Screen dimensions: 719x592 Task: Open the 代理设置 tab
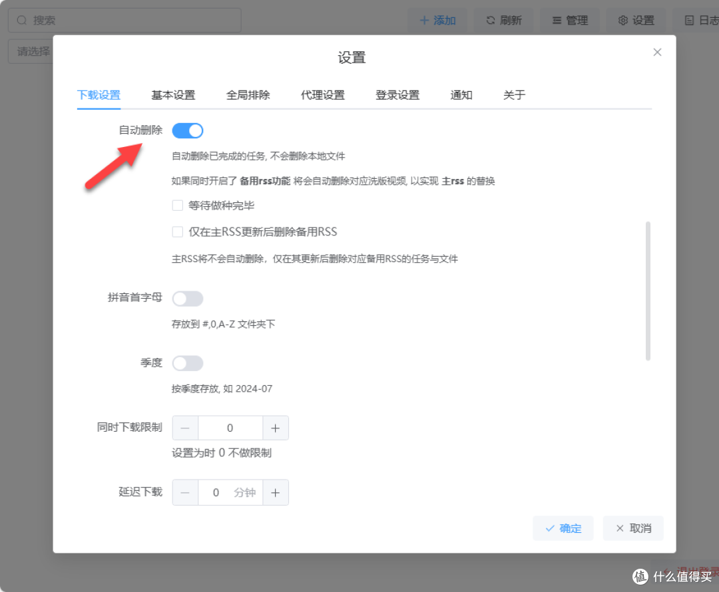[x=323, y=95]
